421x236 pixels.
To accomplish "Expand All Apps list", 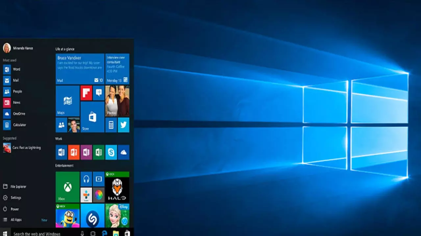I will click(16, 220).
